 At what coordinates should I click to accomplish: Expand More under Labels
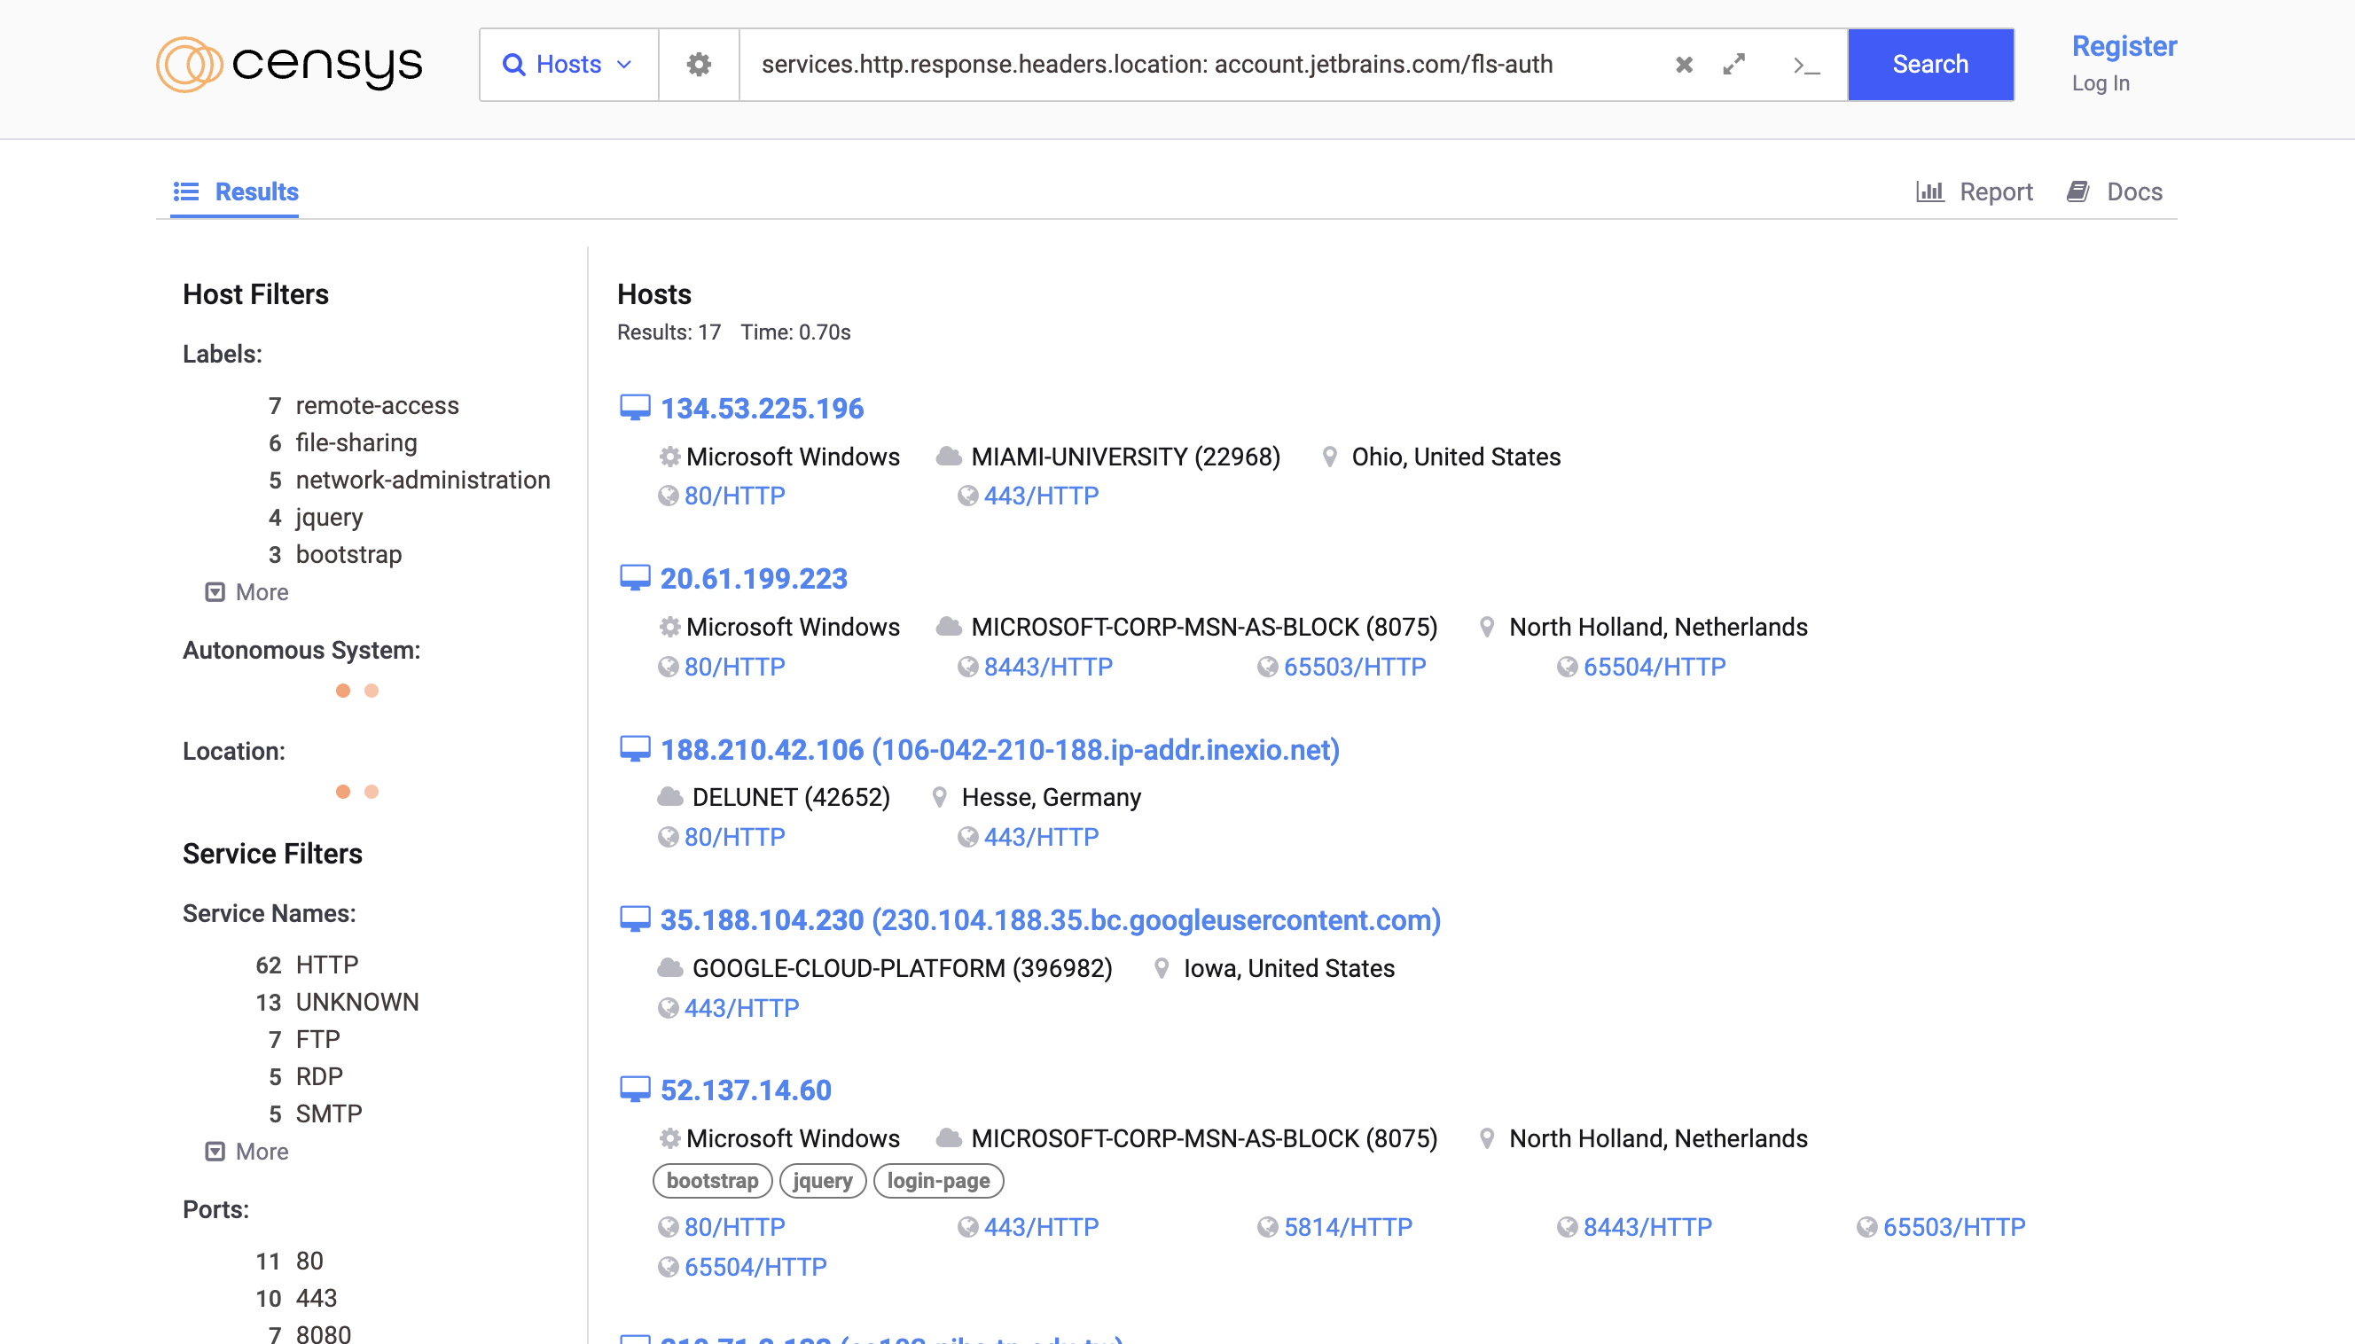(x=246, y=592)
